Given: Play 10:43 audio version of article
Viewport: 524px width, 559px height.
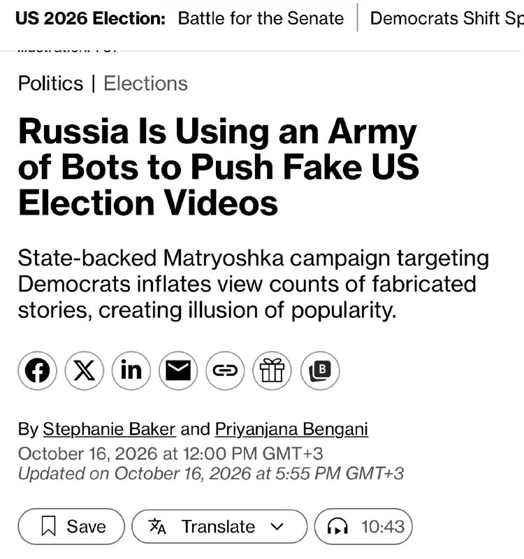Looking at the screenshot, I should point(363,527).
